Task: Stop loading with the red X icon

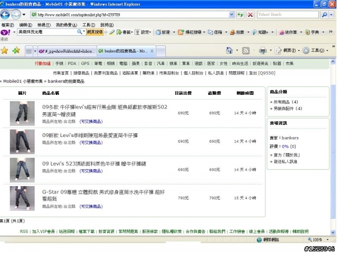Action: tap(250, 15)
